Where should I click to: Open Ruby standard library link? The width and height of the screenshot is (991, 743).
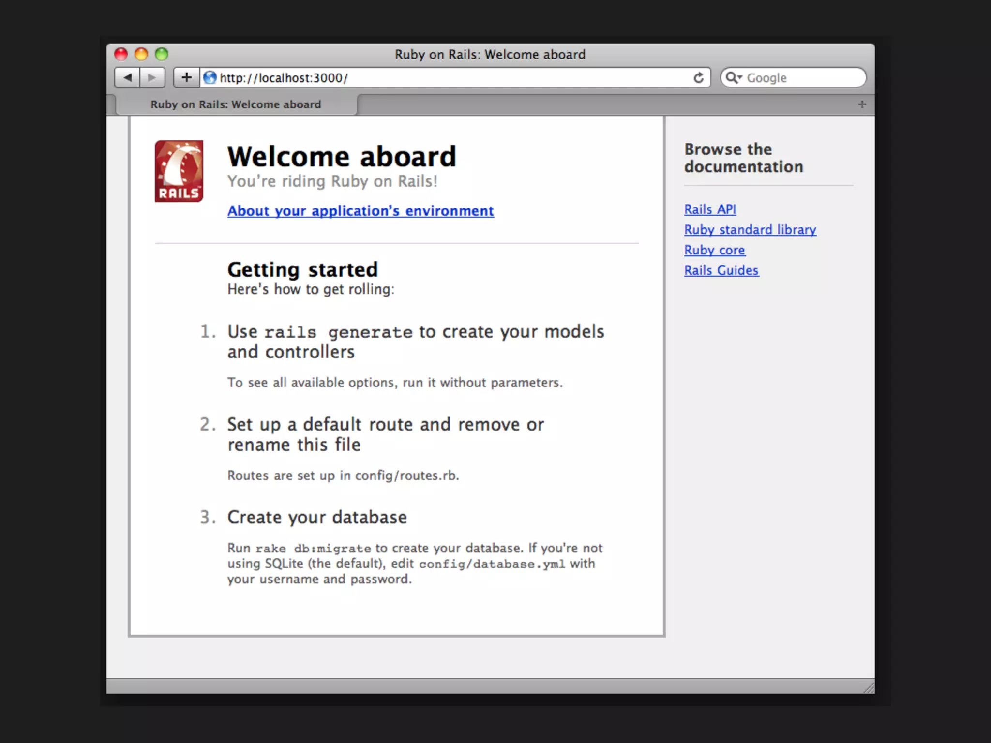750,230
